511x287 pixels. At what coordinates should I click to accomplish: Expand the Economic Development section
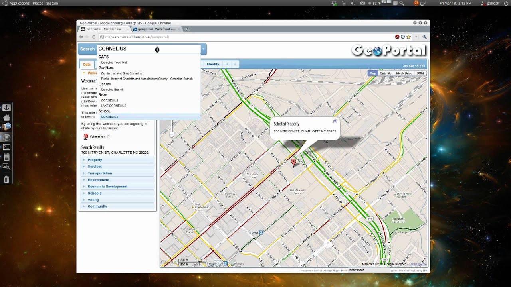click(117, 187)
